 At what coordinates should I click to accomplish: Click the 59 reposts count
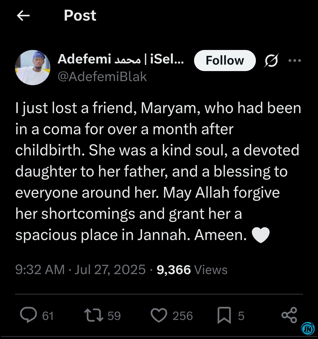coord(114,316)
